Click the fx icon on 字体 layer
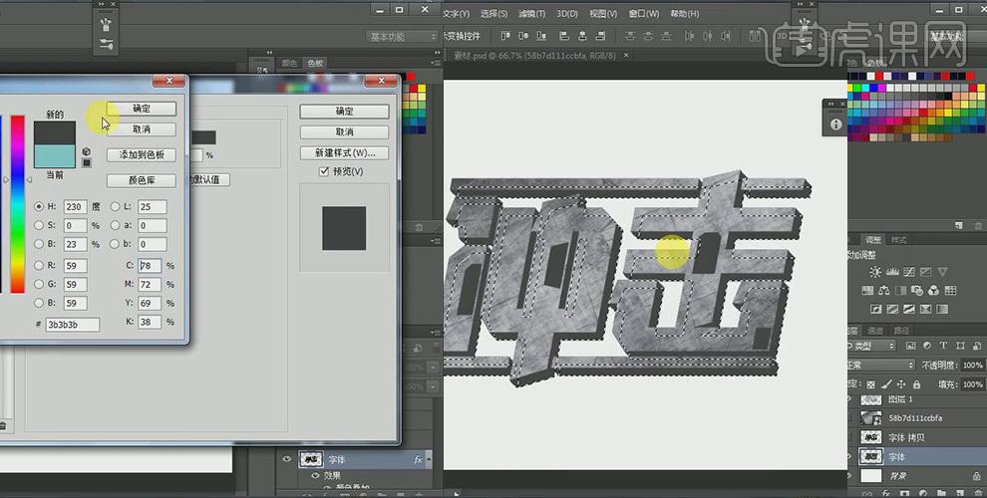Viewport: 987px width, 498px height. point(419,460)
